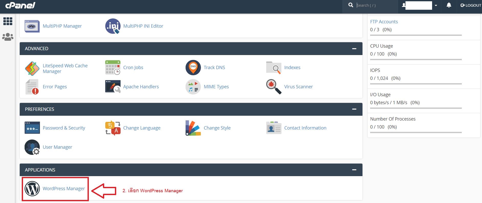482x203 pixels.
Task: Open LiteSpeed Web Cache Manager link
Action: [65, 69]
